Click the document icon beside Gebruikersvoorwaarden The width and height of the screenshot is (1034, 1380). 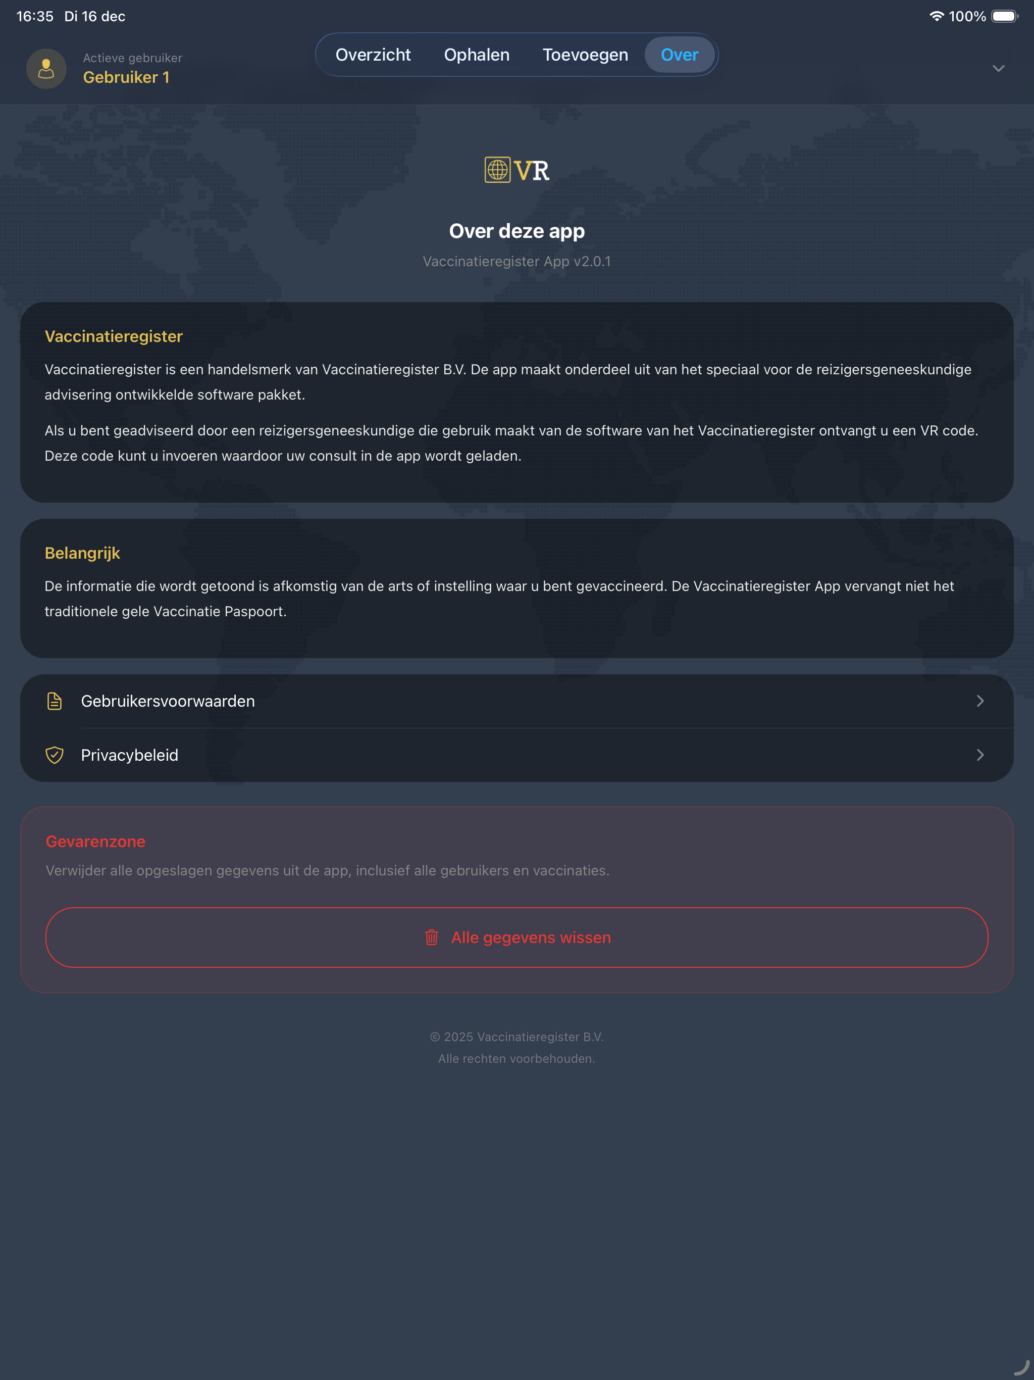coord(55,701)
